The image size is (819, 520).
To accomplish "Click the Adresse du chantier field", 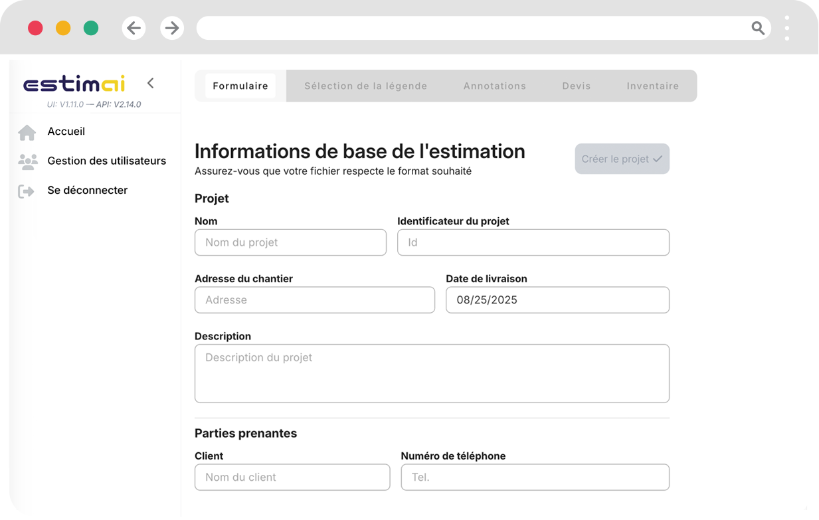I will 315,300.
